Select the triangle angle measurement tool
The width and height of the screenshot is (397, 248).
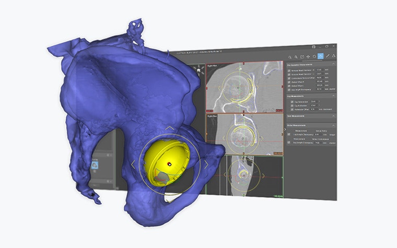334,56
